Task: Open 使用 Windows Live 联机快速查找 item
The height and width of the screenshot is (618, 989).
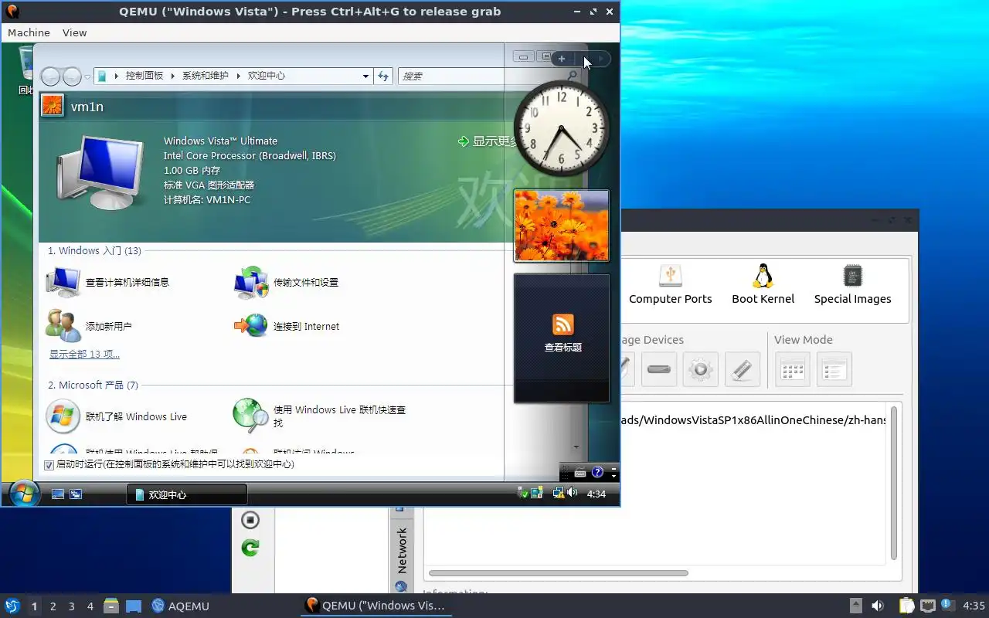Action: pyautogui.click(x=320, y=416)
